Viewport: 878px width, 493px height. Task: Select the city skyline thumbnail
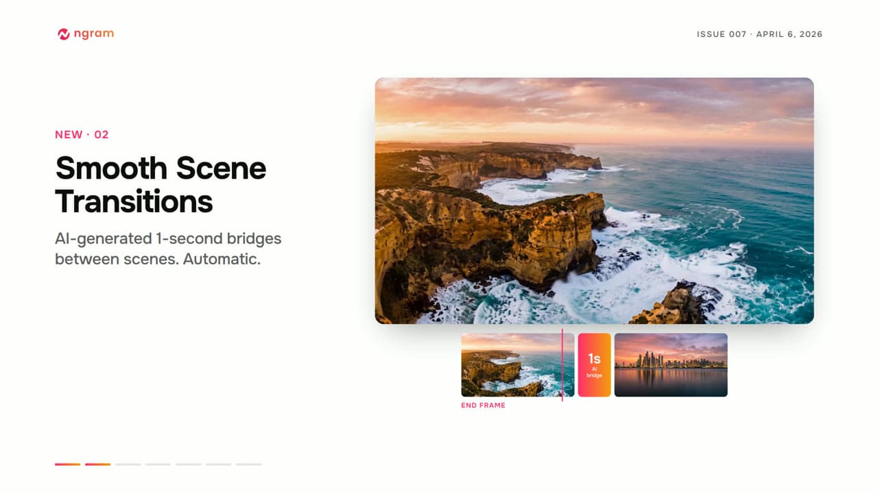coord(671,365)
